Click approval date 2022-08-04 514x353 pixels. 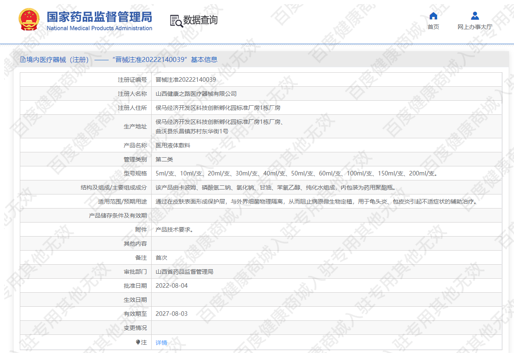click(171, 286)
